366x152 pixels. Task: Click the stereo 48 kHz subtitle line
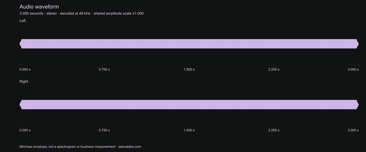point(81,13)
